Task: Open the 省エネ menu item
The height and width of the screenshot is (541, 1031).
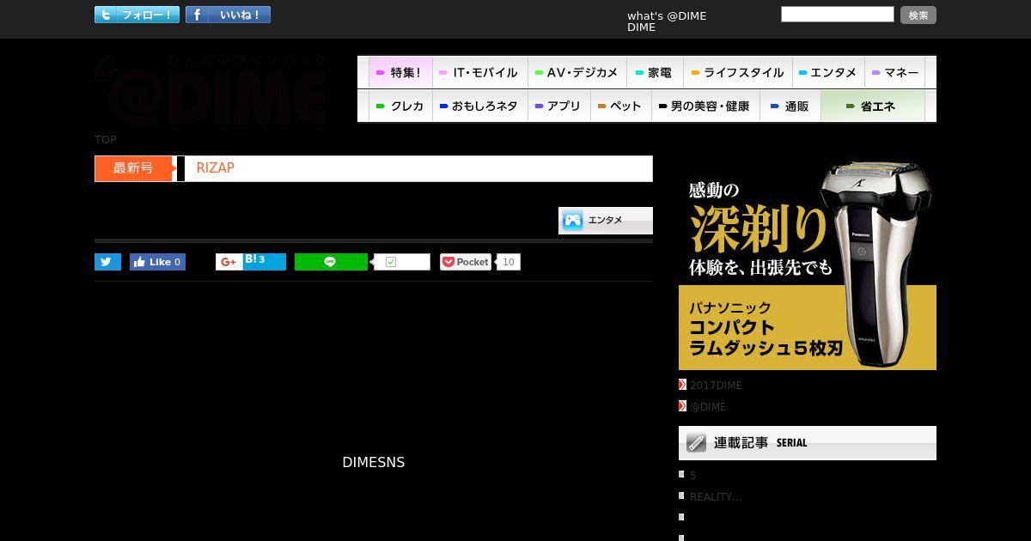Action: 873,106
